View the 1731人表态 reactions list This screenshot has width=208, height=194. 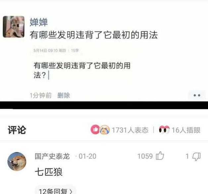[x=130, y=130]
